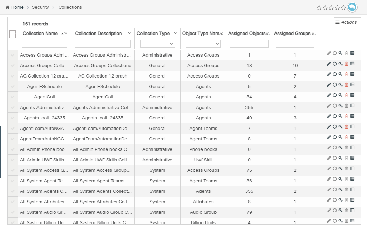Click the table grid icon for Agents Administrative row
The width and height of the screenshot is (367, 227).
[x=352, y=105]
